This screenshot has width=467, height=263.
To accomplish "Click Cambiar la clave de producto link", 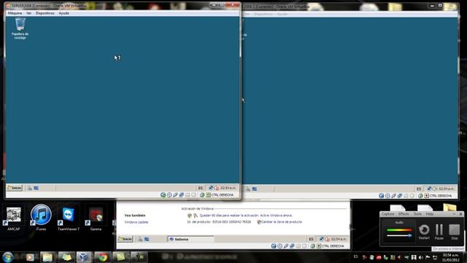I will (x=282, y=222).
